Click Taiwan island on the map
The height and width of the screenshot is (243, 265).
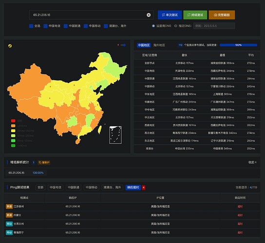(100, 130)
